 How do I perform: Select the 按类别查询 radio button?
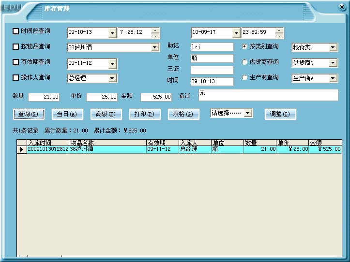click(x=244, y=46)
